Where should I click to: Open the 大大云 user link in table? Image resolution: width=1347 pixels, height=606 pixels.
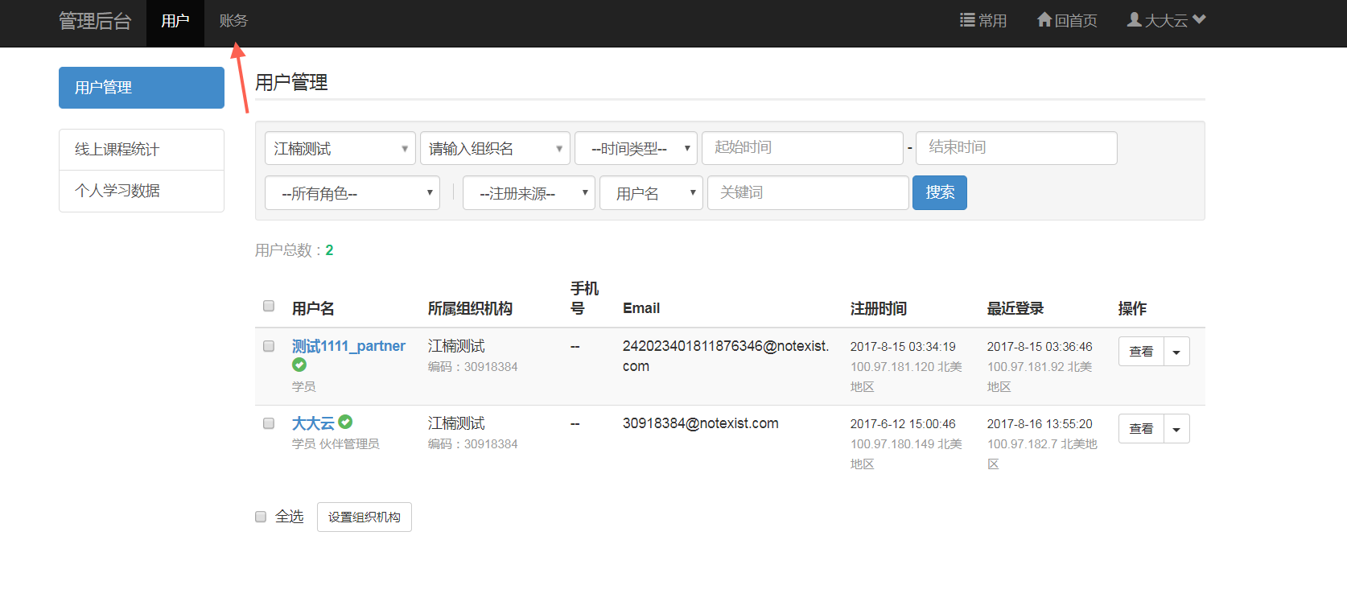pyautogui.click(x=313, y=423)
